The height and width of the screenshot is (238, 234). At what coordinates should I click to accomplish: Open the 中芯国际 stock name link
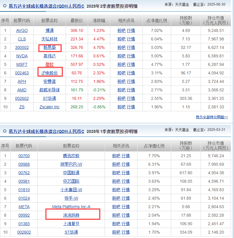[x=71, y=182]
